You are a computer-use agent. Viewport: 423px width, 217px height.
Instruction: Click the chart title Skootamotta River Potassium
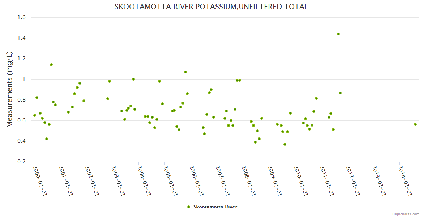[211, 7]
